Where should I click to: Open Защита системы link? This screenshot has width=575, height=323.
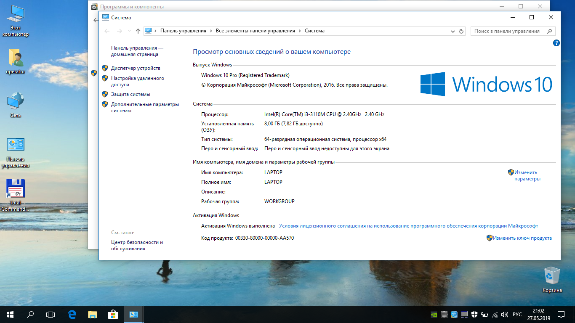(x=130, y=94)
